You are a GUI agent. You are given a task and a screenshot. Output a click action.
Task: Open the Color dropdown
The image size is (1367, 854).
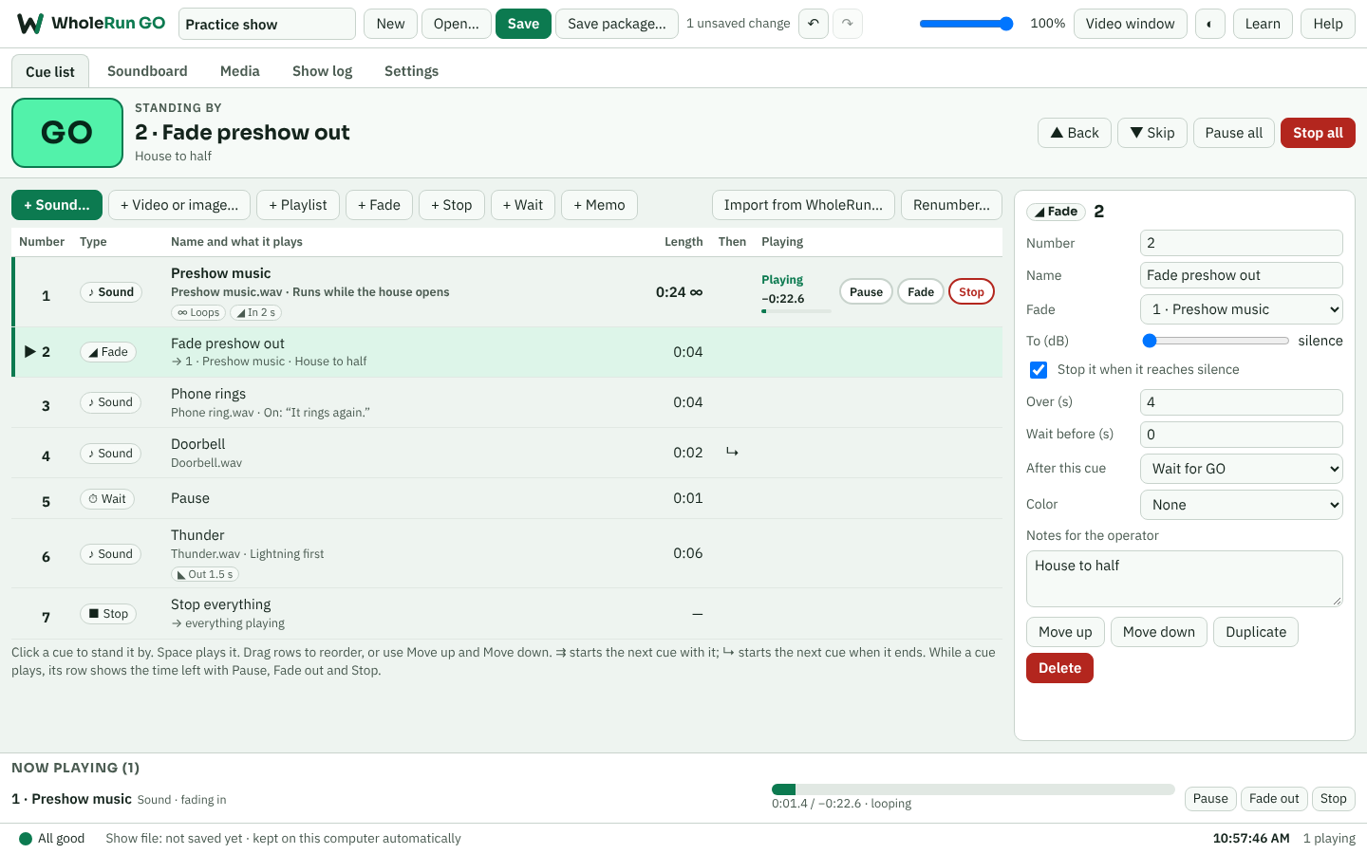coord(1242,505)
